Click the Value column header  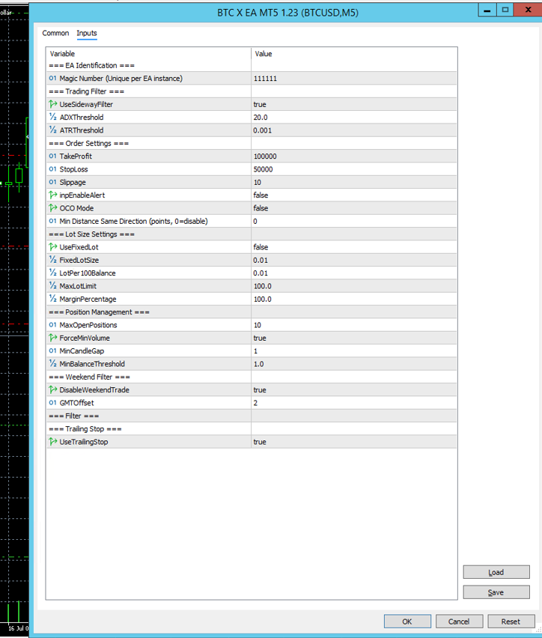(x=354, y=54)
